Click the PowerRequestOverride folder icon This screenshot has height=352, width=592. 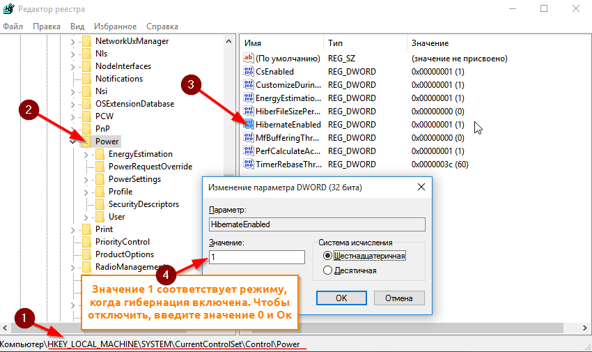click(100, 166)
